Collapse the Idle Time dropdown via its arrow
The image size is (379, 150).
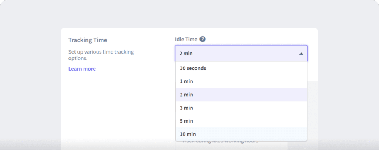(x=301, y=54)
